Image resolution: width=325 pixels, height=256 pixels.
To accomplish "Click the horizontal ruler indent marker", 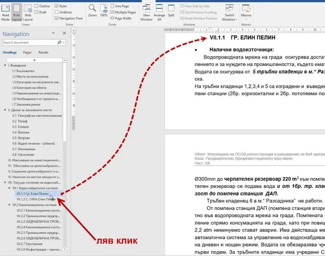I will tap(210, 29).
